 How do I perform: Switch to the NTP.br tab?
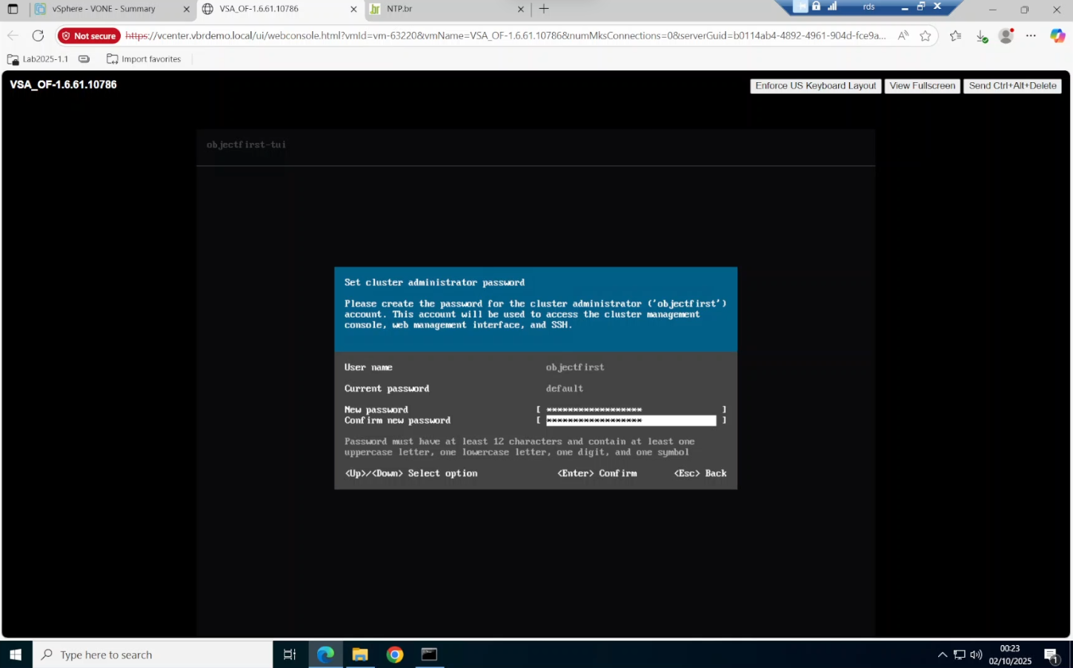pos(445,9)
